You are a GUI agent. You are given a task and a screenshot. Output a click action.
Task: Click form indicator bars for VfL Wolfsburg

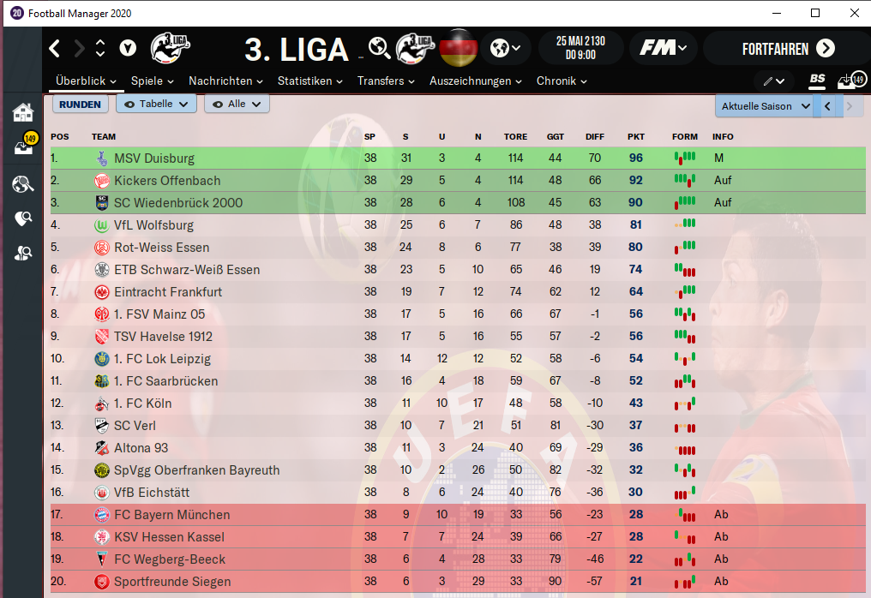(x=685, y=224)
